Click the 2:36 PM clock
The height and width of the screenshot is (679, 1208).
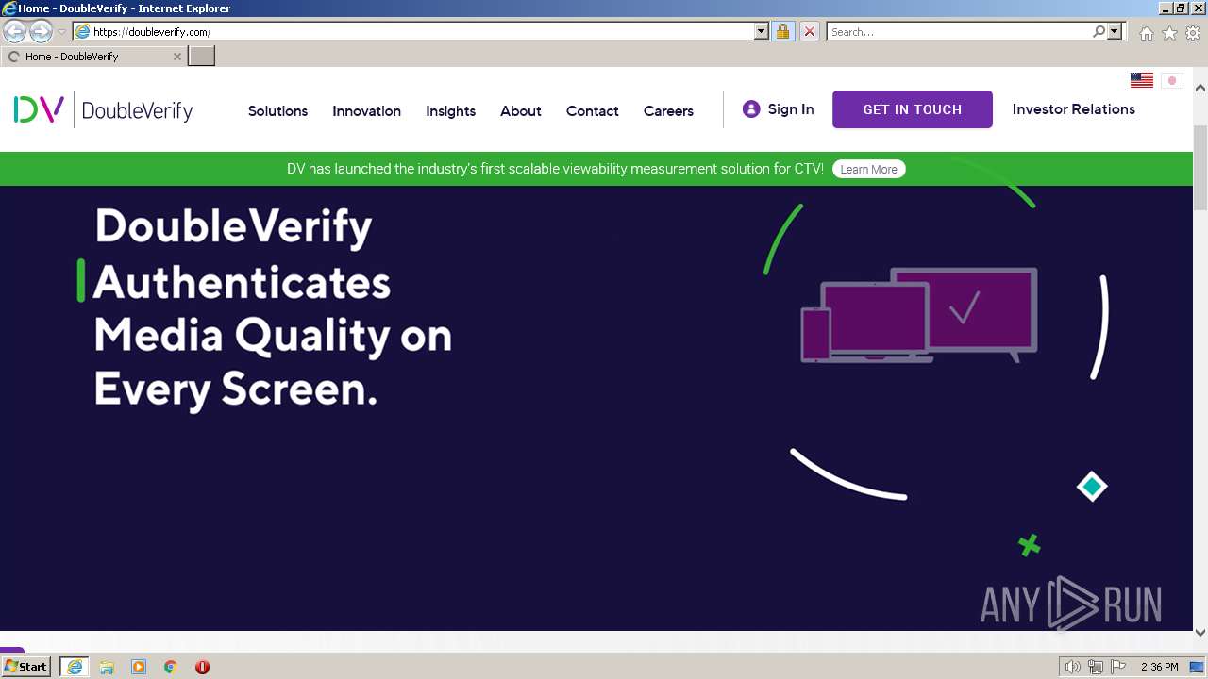[1159, 667]
